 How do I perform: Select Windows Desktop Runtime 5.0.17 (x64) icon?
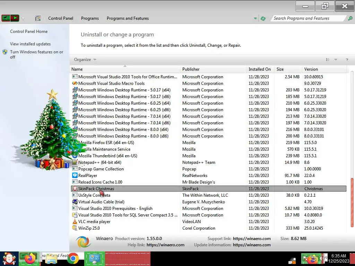click(75, 90)
